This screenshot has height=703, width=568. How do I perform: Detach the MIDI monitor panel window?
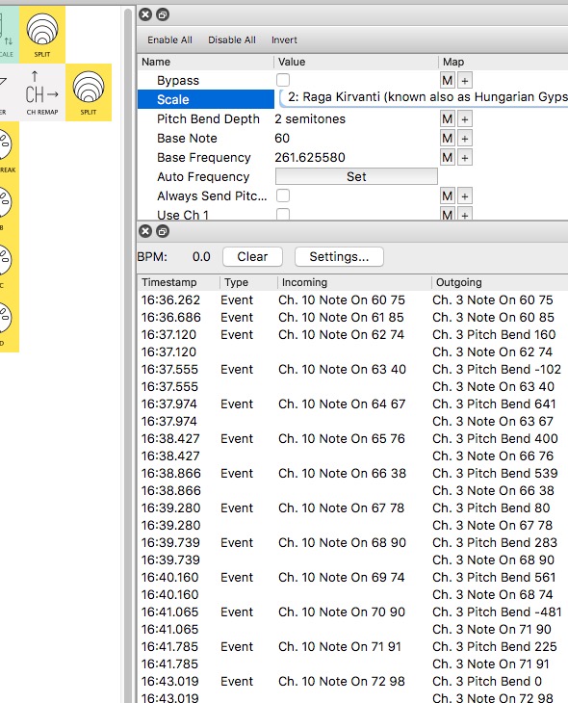[x=163, y=231]
